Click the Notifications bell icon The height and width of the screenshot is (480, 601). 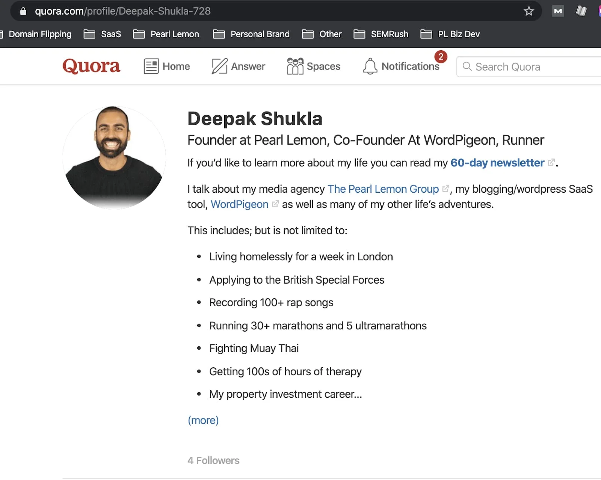coord(370,66)
